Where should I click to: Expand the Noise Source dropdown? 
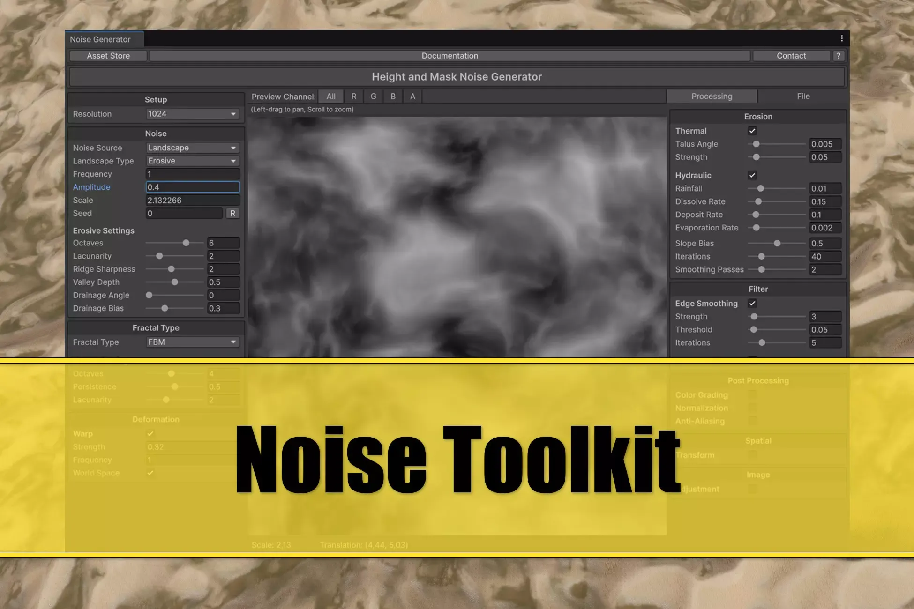(192, 148)
